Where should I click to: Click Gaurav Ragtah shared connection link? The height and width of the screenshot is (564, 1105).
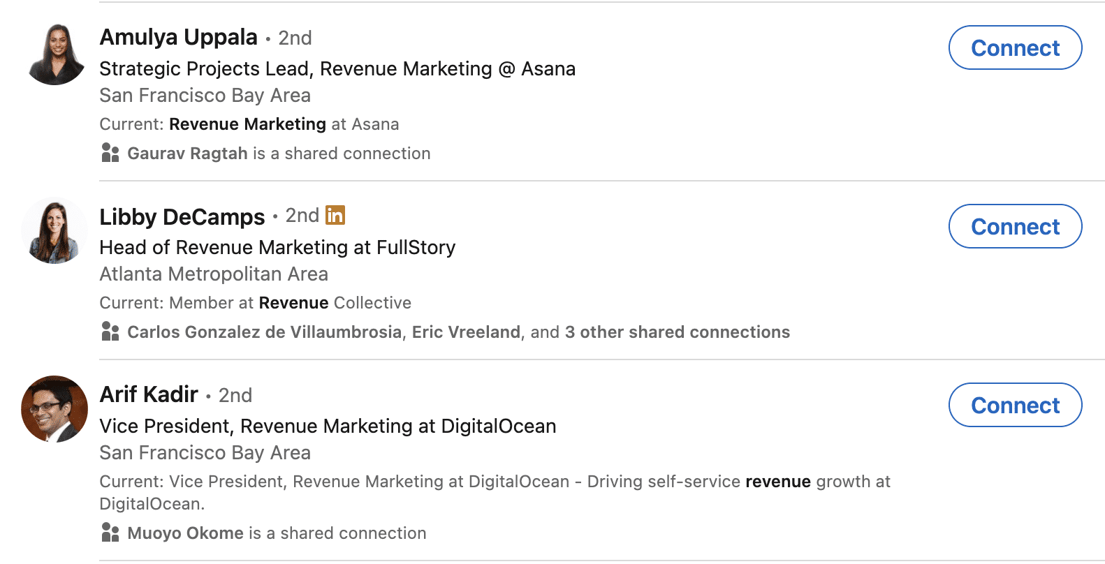click(187, 154)
